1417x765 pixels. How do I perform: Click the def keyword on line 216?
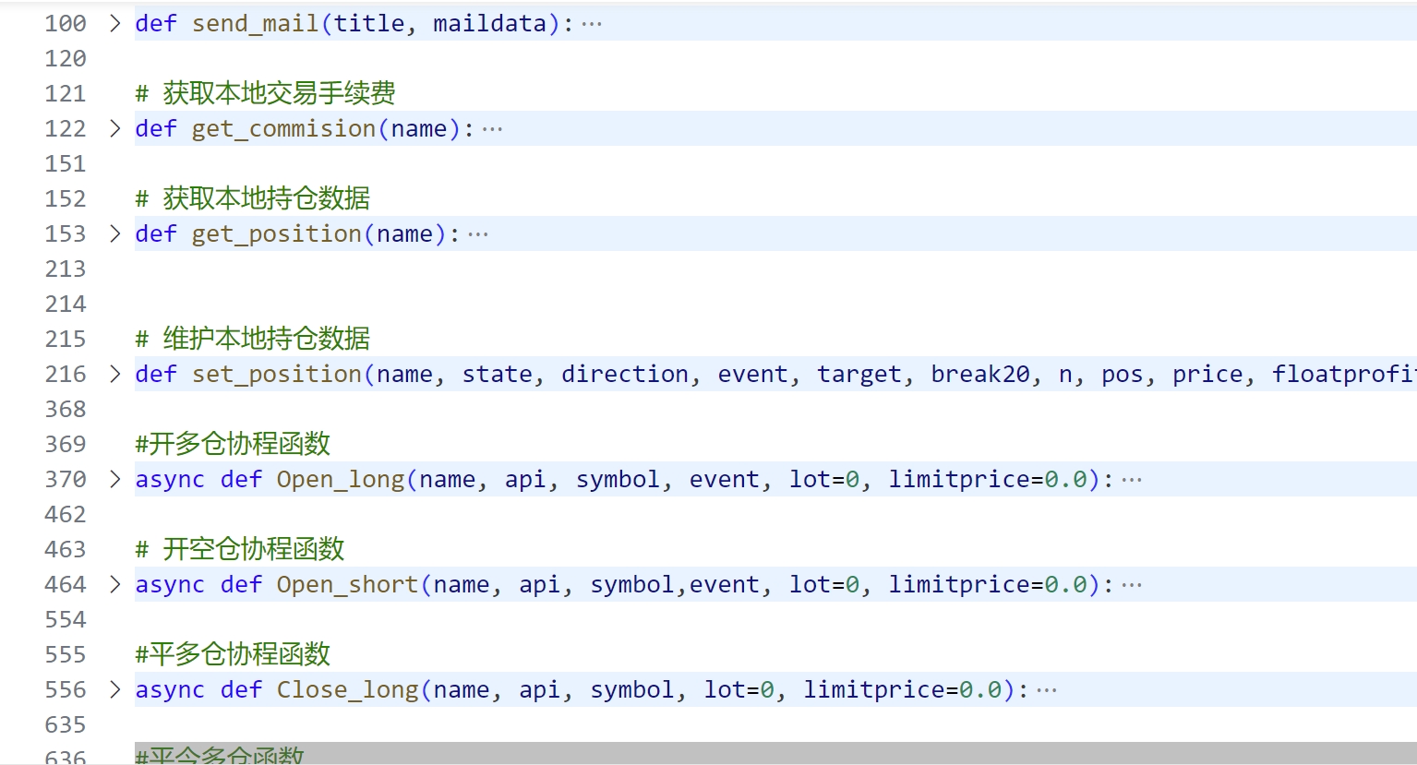coord(156,374)
